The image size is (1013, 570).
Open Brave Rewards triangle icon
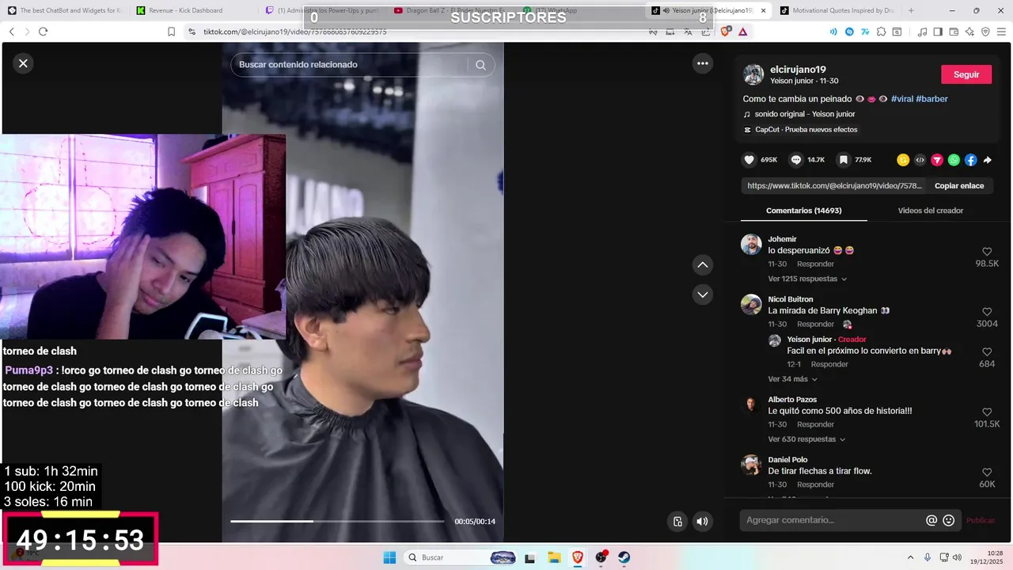pos(743,32)
